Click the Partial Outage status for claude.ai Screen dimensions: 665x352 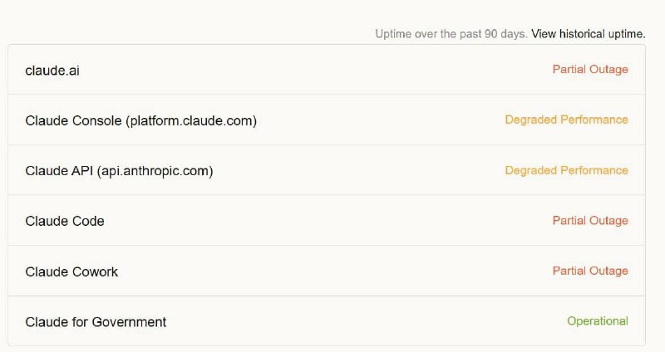pos(590,70)
